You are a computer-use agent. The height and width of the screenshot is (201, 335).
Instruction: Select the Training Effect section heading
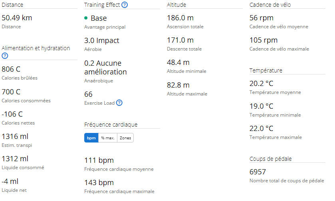click(x=102, y=5)
